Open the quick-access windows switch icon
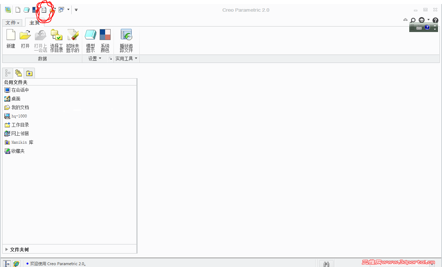The width and height of the screenshot is (442, 267). click(61, 10)
